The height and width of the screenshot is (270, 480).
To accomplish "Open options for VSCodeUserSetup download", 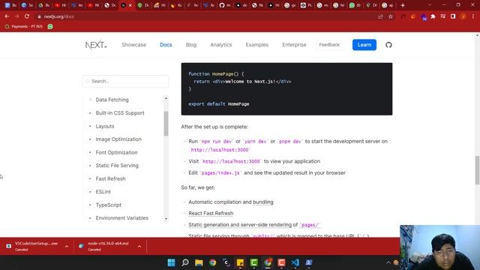I will 67,247.
